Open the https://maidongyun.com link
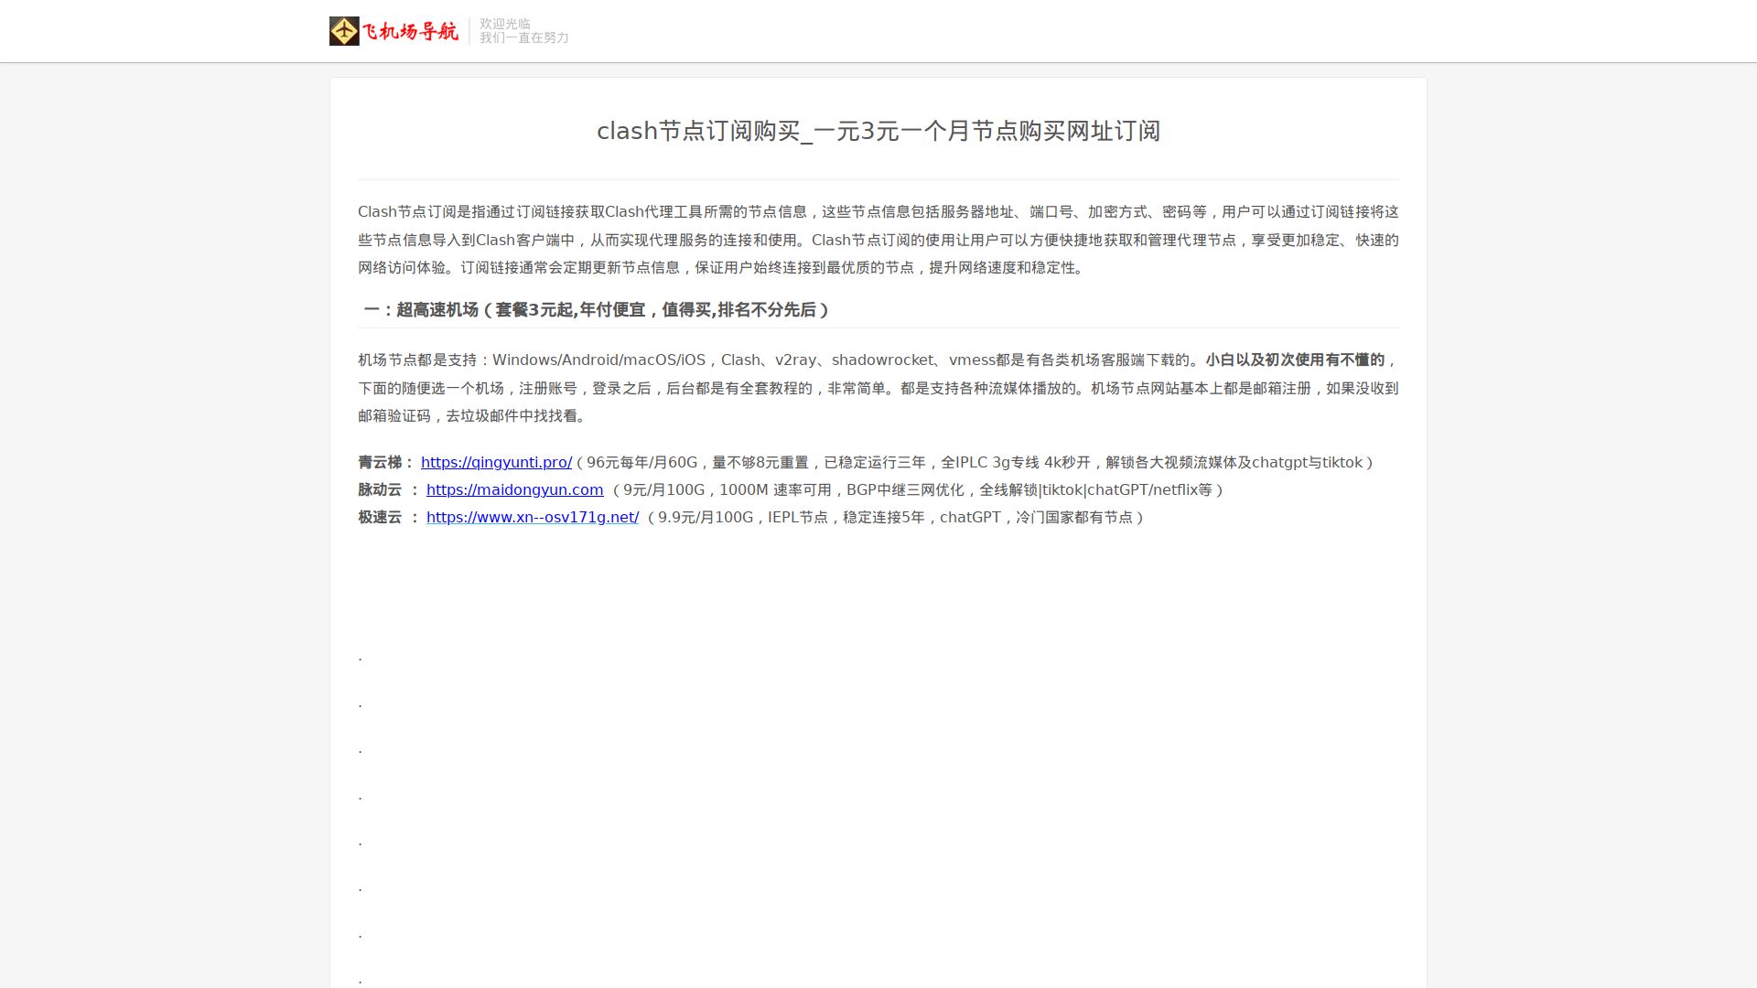Screen dimensions: 1757x988 [514, 490]
